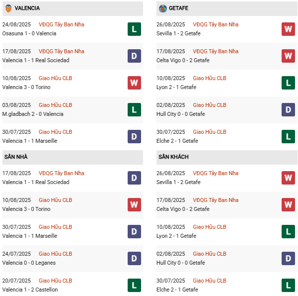
Task: Click the Valencia club crest icon
Action: [x=8, y=8]
